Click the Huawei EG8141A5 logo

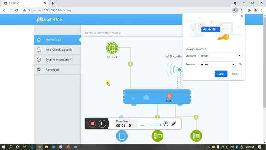point(49,20)
